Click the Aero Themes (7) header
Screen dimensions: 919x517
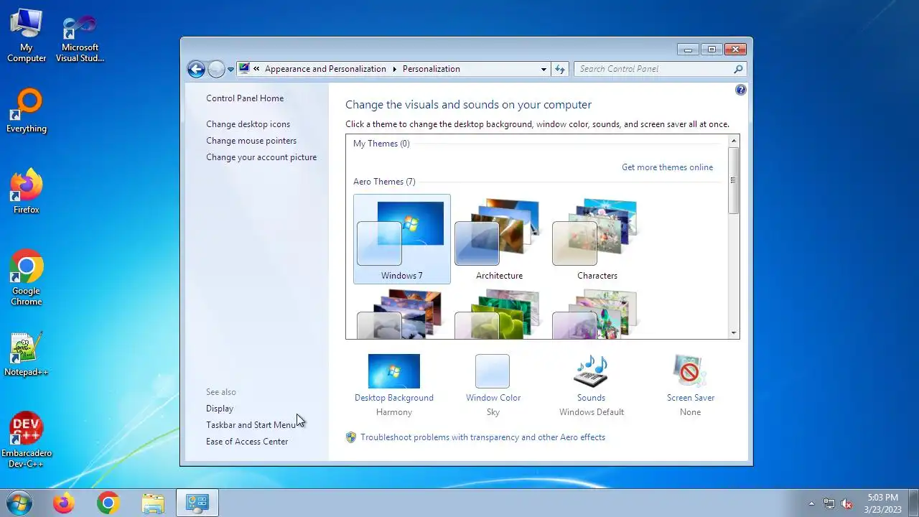pos(384,182)
